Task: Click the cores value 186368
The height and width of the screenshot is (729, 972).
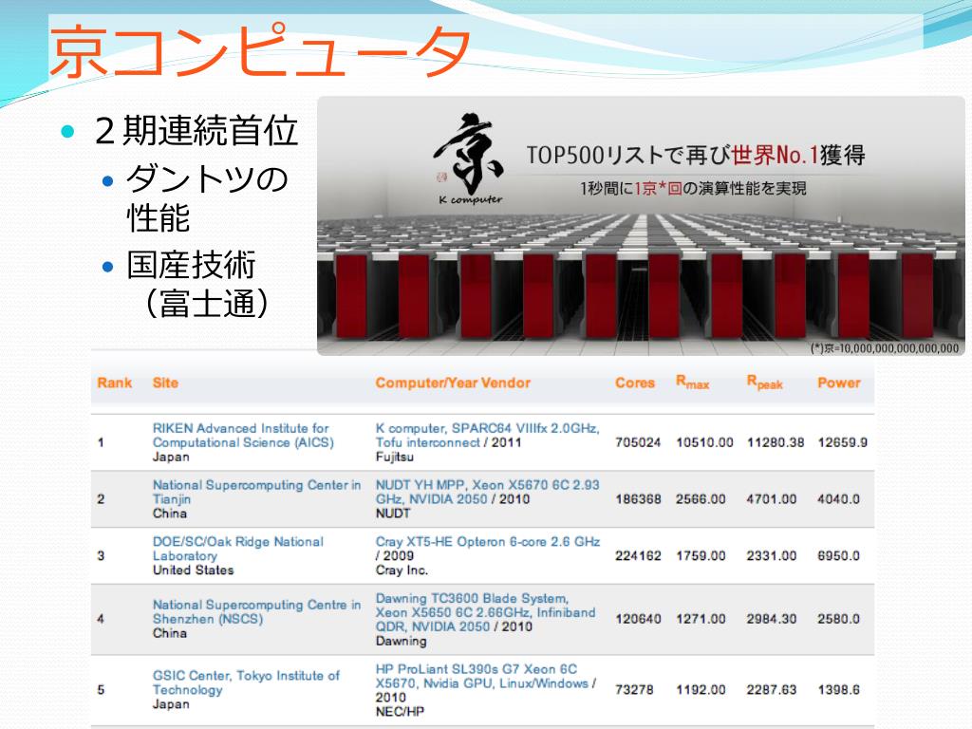Action: pos(638,499)
